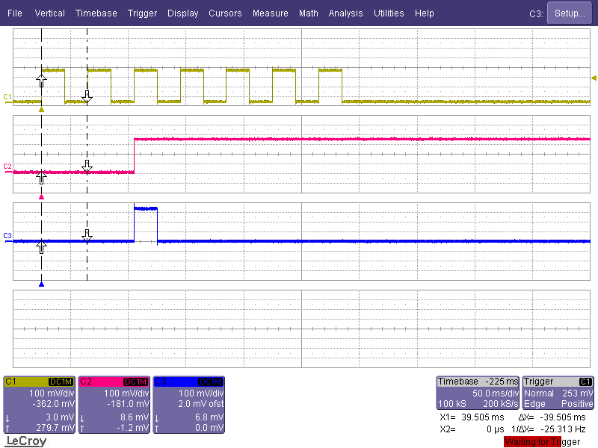The image size is (598, 448).
Task: Open the C3 channel descriptor box
Action: point(189,405)
